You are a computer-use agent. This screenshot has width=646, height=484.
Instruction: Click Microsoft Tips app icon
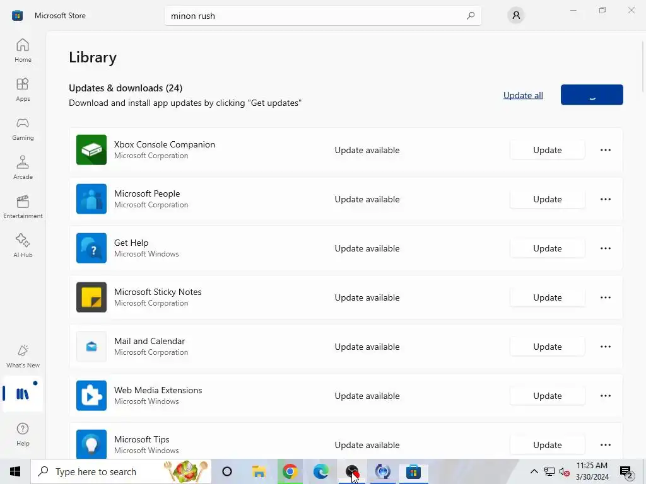(91, 444)
